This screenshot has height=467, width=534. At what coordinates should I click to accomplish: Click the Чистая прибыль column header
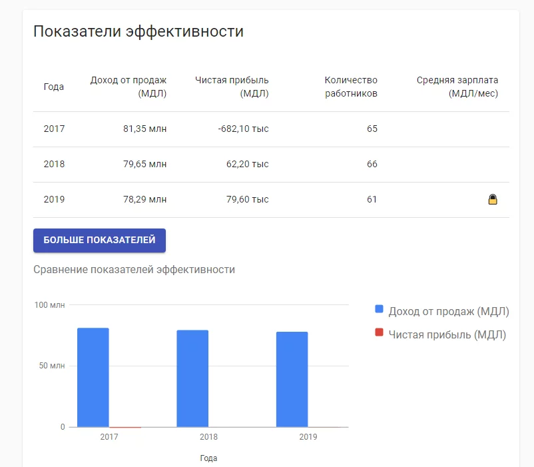[x=232, y=87]
